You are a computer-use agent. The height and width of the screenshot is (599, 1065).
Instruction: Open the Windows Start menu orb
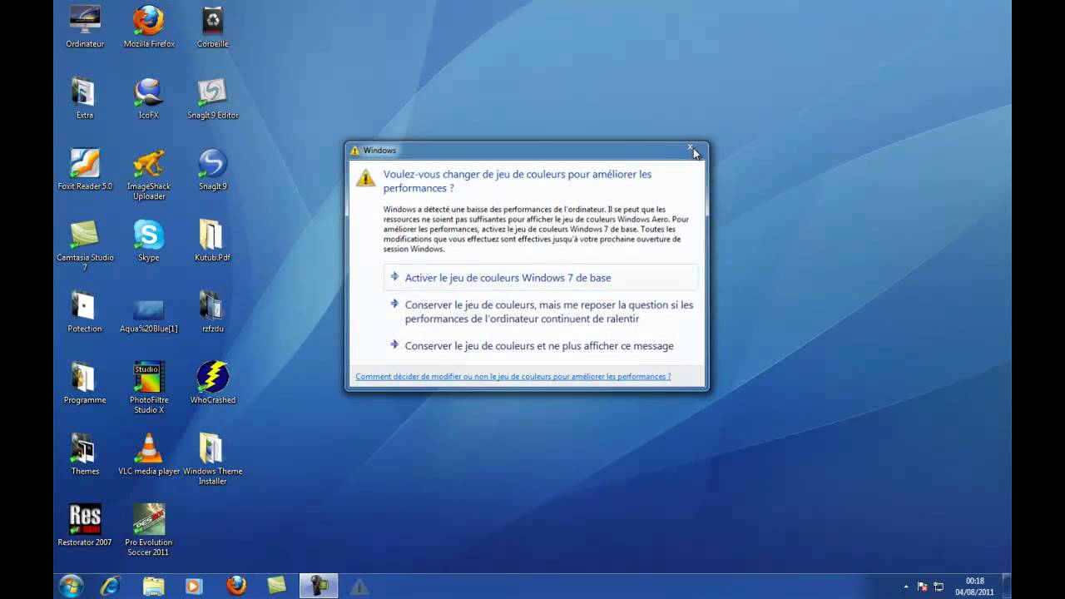[x=72, y=586]
